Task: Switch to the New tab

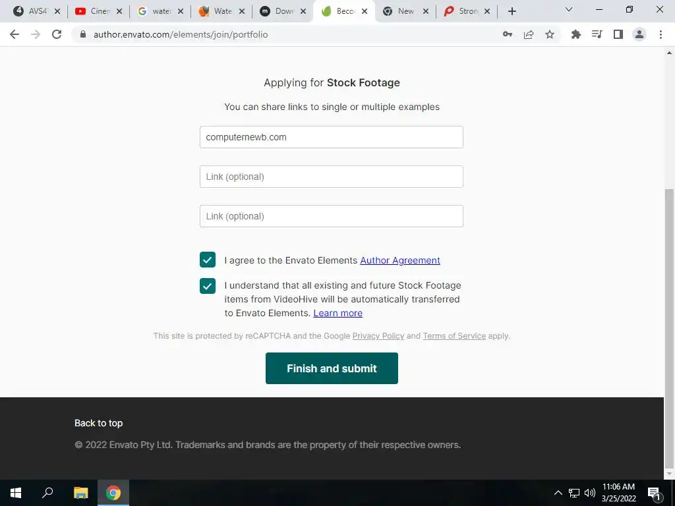Action: coord(399,11)
